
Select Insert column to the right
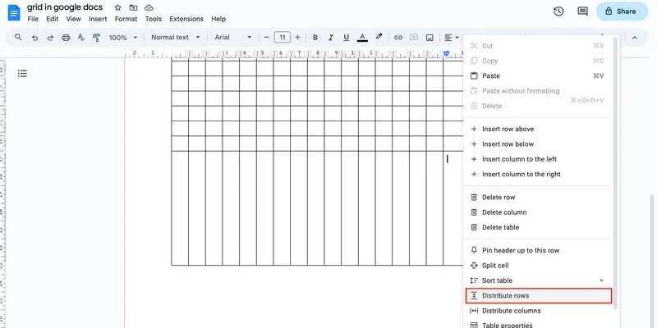click(538, 174)
